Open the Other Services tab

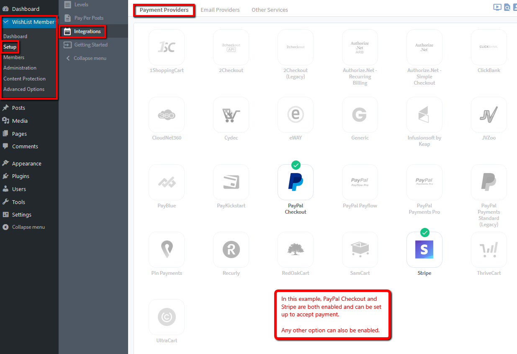270,10
